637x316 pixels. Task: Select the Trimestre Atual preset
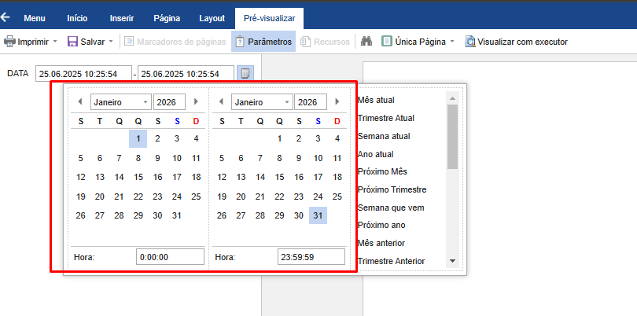[386, 118]
